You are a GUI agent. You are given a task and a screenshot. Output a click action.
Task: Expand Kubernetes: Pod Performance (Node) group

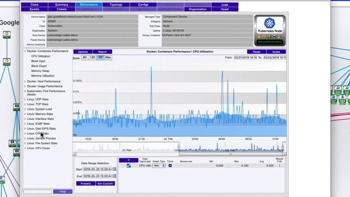click(x=25, y=91)
